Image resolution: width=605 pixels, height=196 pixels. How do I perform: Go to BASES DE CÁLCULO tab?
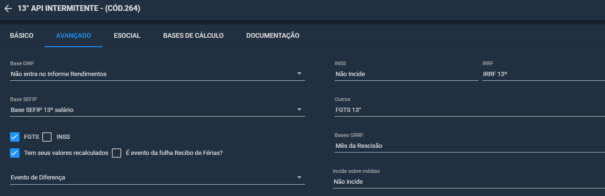193,35
